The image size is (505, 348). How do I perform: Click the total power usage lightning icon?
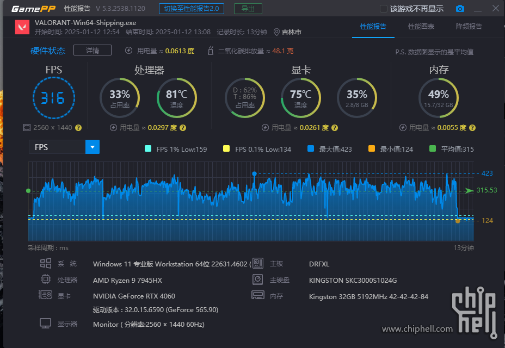point(128,51)
